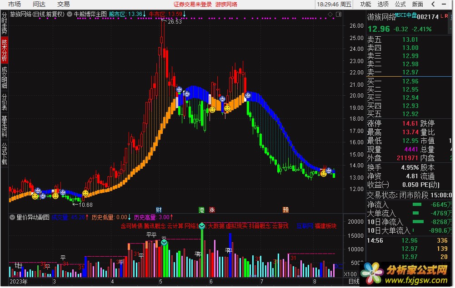Click the 云游戏 concept tag

coord(280,226)
